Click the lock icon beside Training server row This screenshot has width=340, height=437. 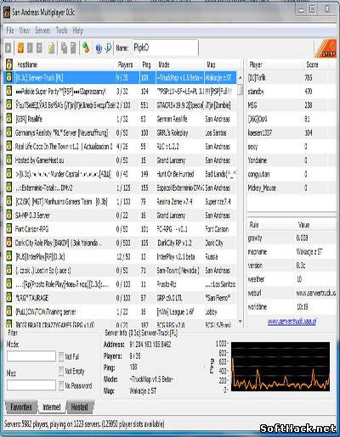9,311
